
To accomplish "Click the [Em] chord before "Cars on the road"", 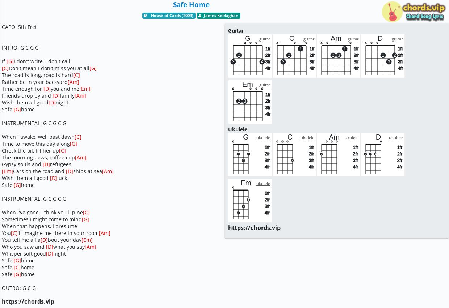I will pos(7,171).
